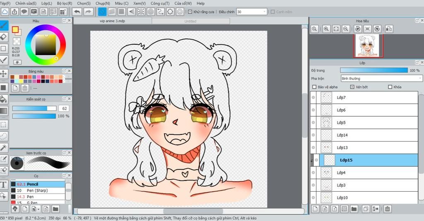Viewport: 424px width, 221px height.
Task: Create a new layer in layer panel
Action: [x=315, y=209]
